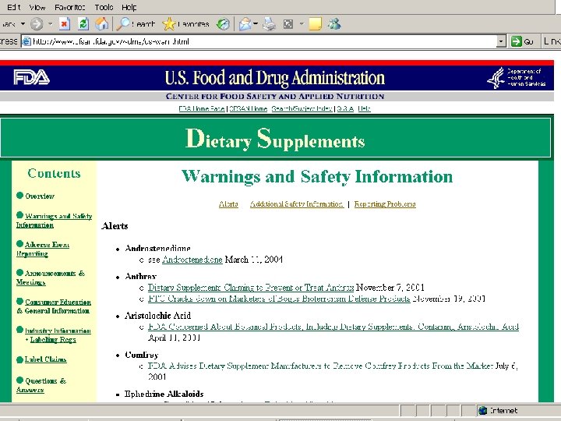Screen dimensions: 561x421
Task: Click the 'Ephedrine Alkaloids' heading text
Action: coord(164,394)
